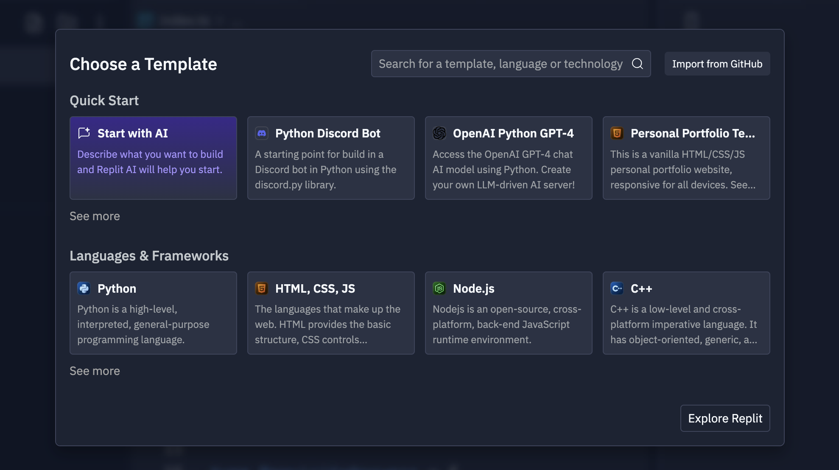
Task: Pick the Python Discord Bot template
Action: coord(331,158)
